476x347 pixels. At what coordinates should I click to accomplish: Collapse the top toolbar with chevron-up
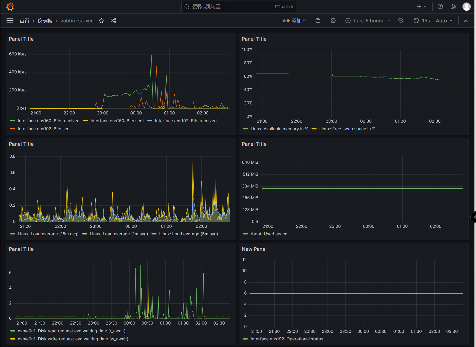466,21
